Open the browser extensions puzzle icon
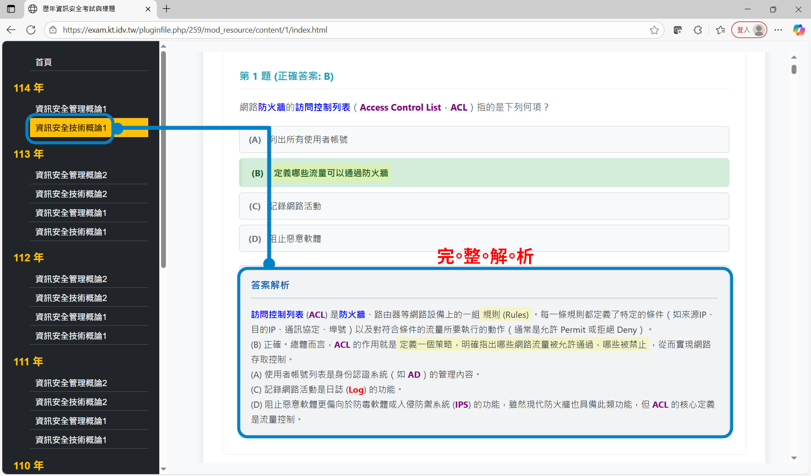Screen dimensions: 811x476 698,30
